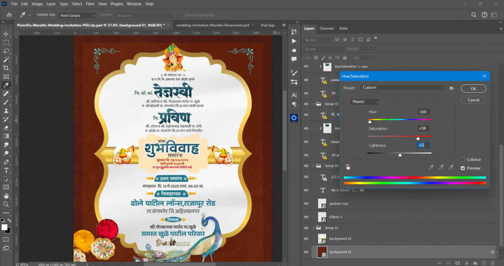Select the Crop tool
The height and width of the screenshot is (266, 504).
(x=6, y=68)
